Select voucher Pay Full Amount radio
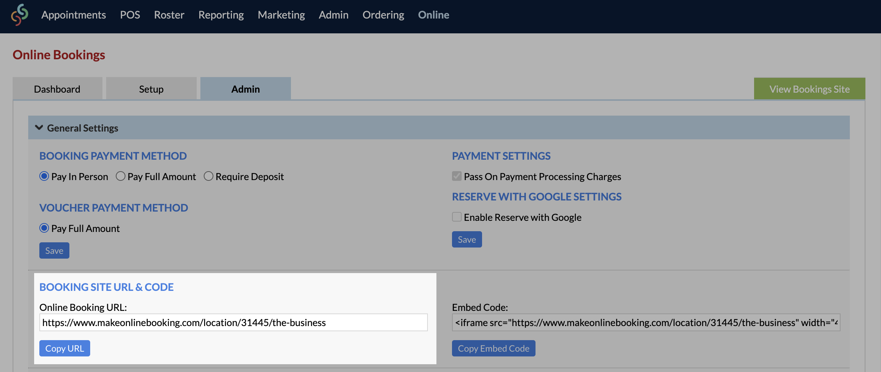The image size is (881, 372). tap(44, 228)
